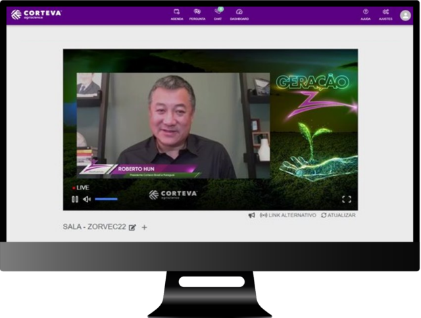Click the Ajuda help icon
The width and height of the screenshot is (421, 318).
click(366, 14)
